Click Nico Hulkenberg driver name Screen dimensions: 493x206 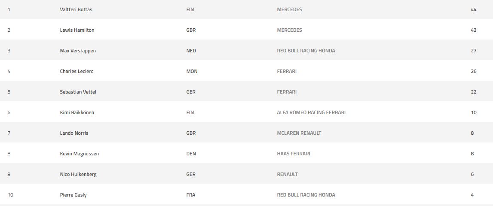(x=78, y=174)
